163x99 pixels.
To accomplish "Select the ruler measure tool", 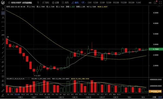I will coord(3,91).
